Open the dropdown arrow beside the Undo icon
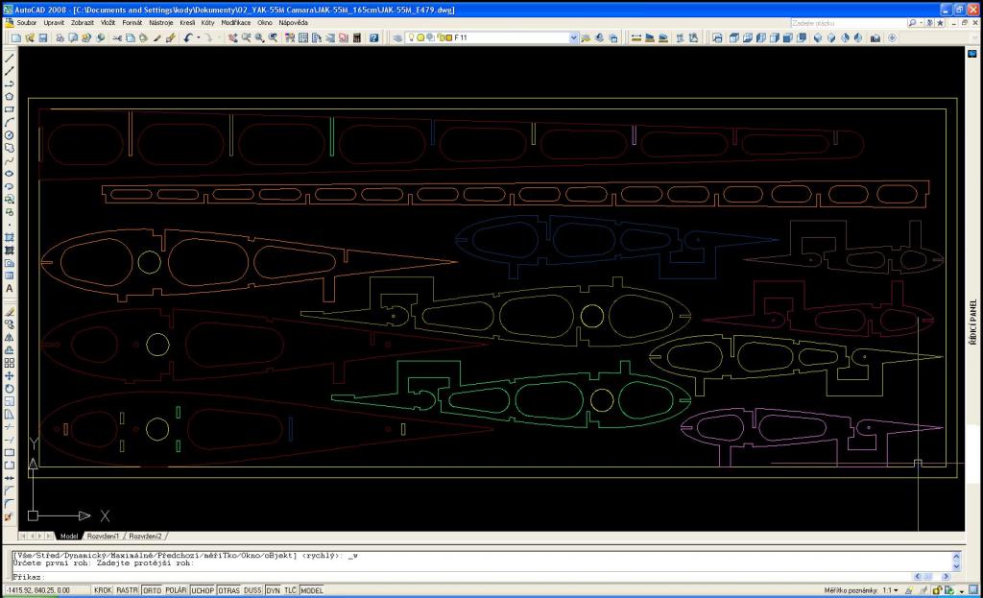983x598 pixels. pos(197,37)
